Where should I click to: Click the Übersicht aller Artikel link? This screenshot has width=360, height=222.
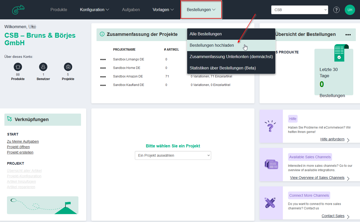(24, 171)
